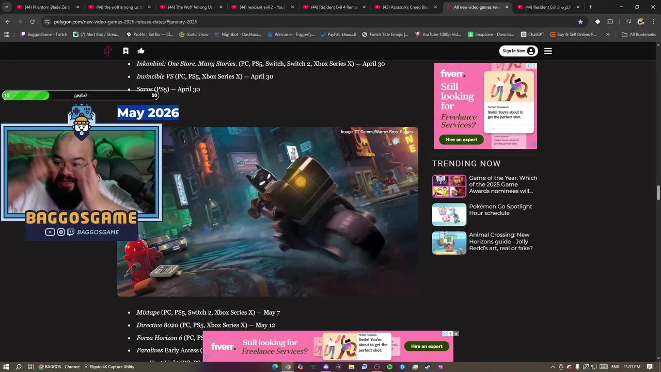Open Discord from taskbar

point(326,367)
